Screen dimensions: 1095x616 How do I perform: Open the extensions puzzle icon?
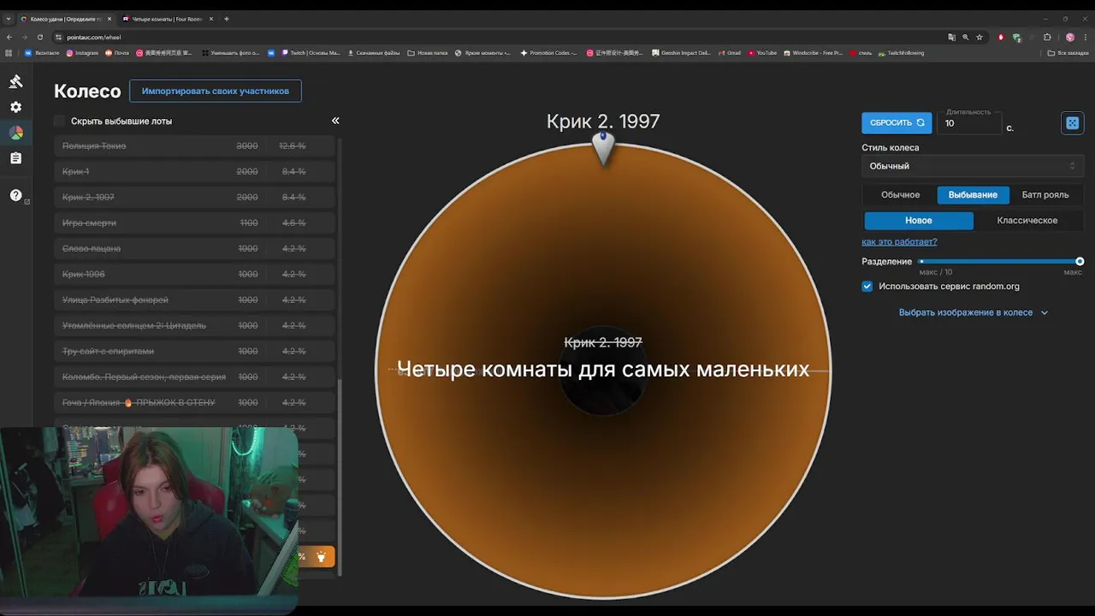point(1047,37)
